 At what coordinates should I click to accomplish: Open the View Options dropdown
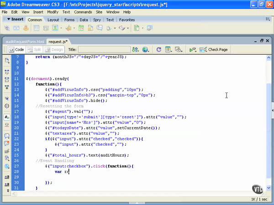point(169,50)
